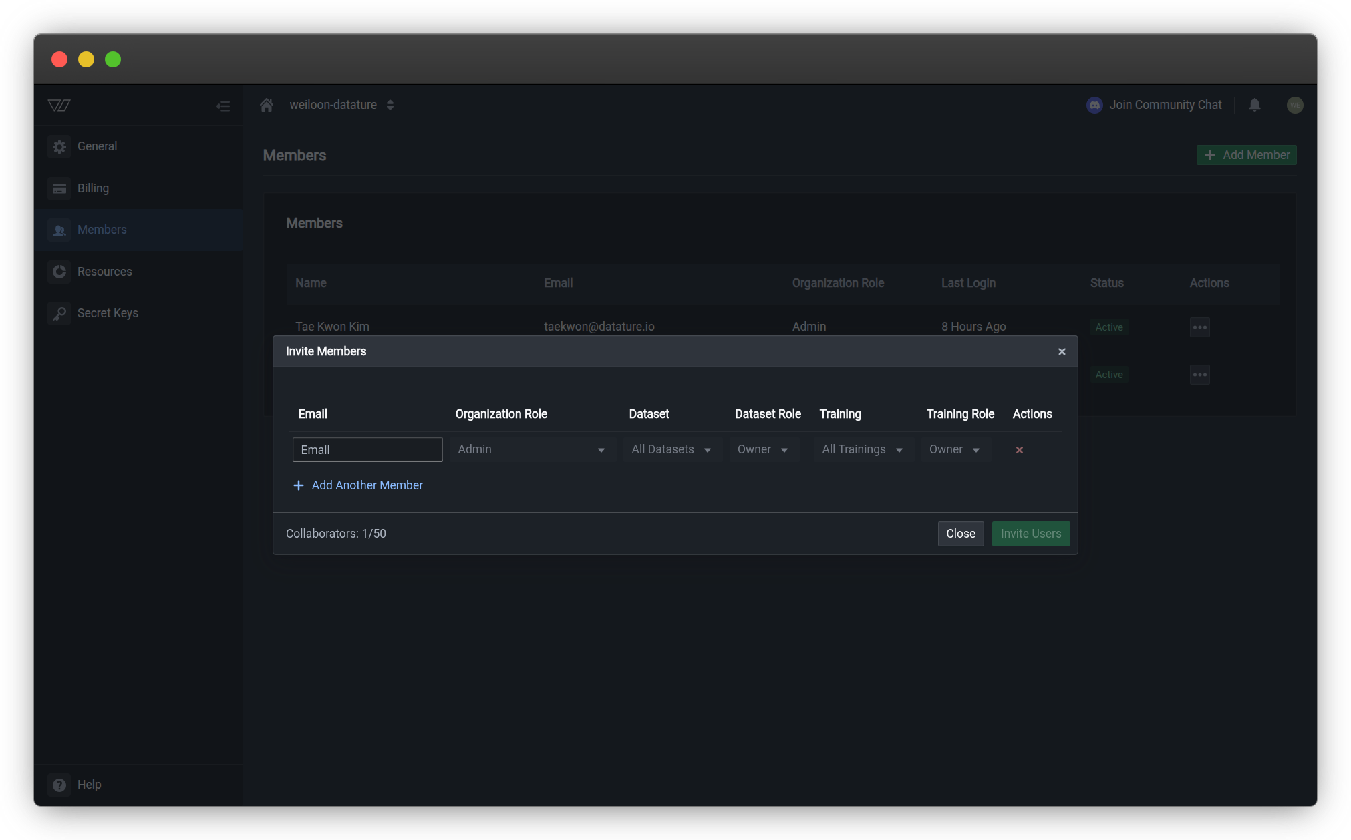Remove the member row with the red X

pos(1019,450)
